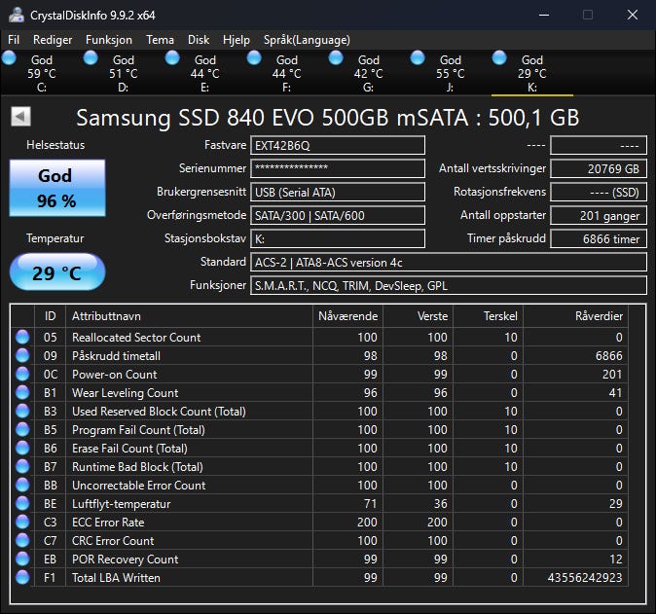
Task: Click the Standard field ACS-2 | ATA8-ACS
Action: pyautogui.click(x=449, y=263)
